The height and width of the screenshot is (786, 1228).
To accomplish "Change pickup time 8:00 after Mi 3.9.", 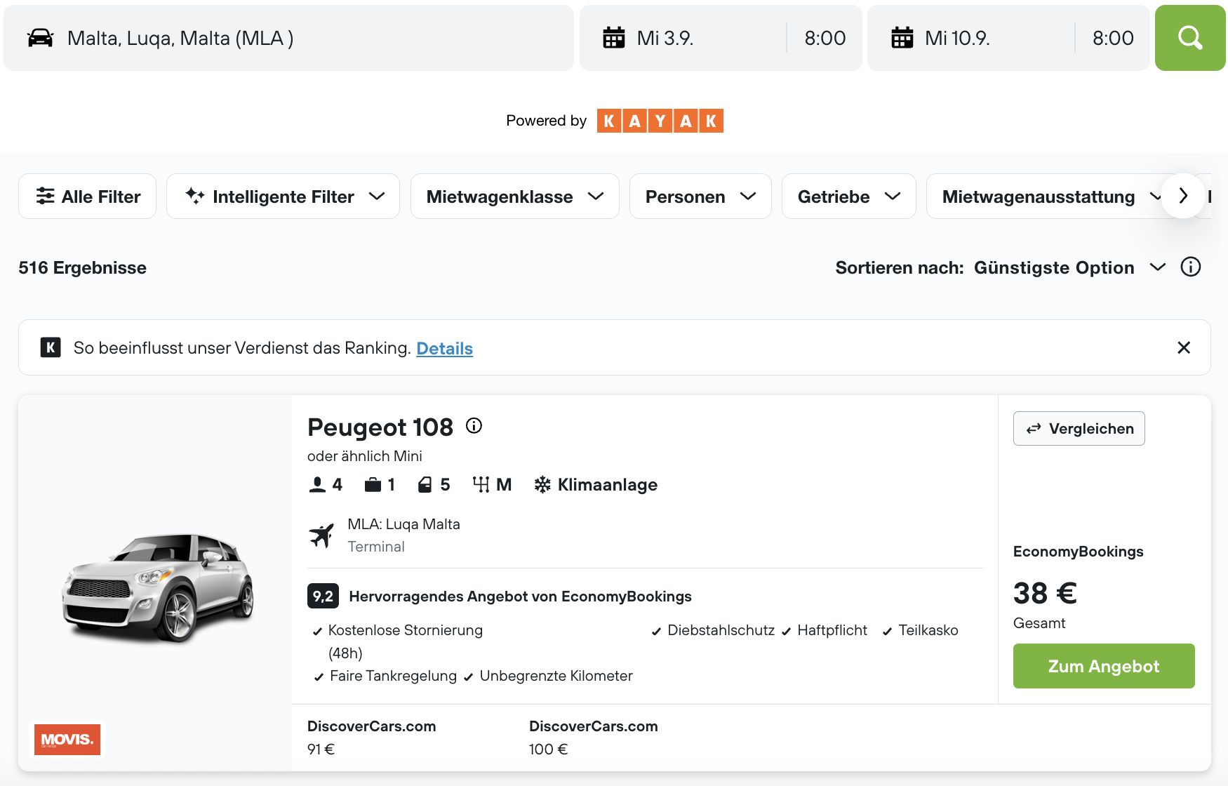I will (825, 38).
